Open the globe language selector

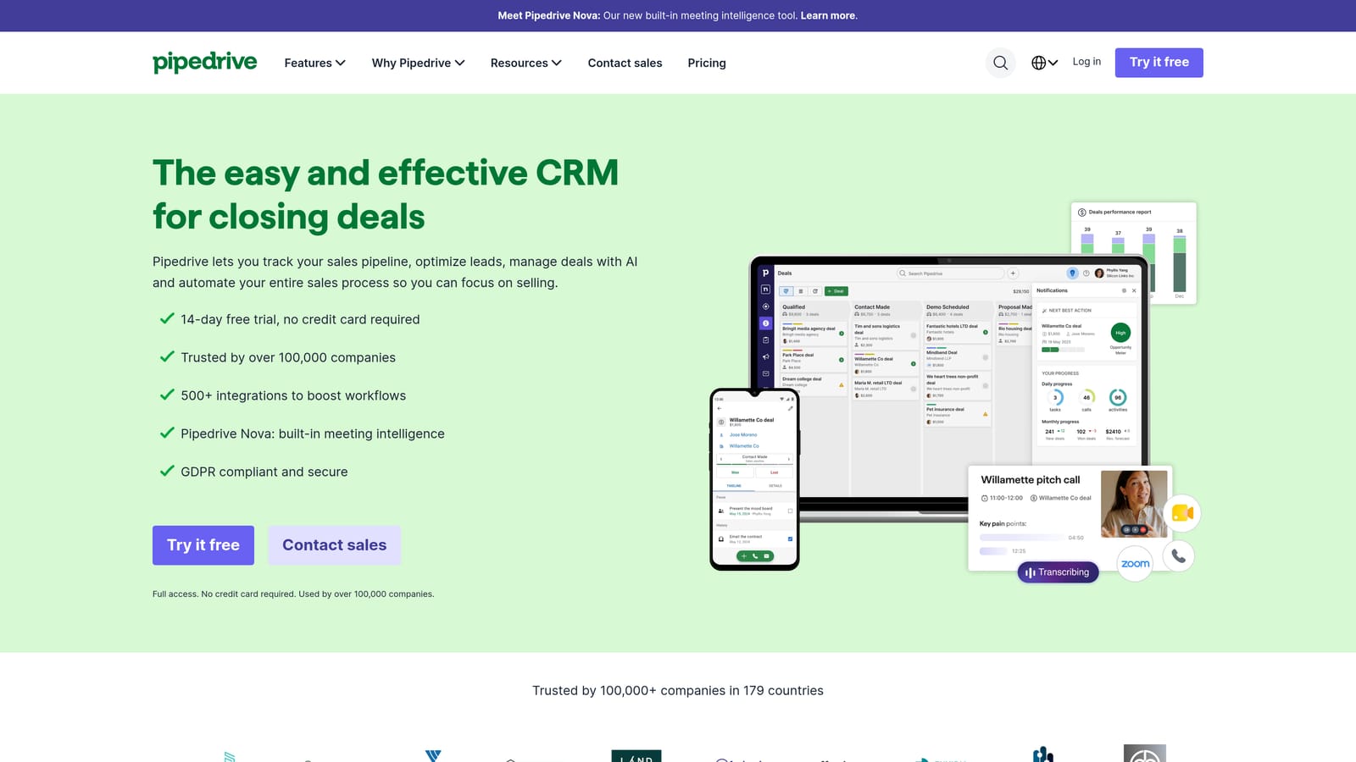[x=1044, y=63]
